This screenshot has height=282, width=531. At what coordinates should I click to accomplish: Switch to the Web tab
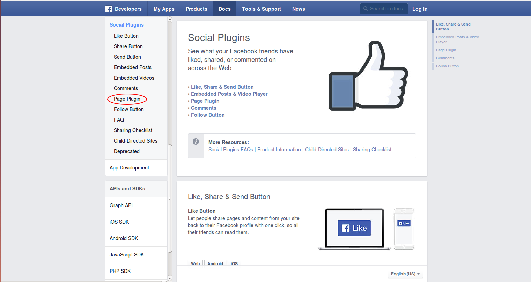195,263
